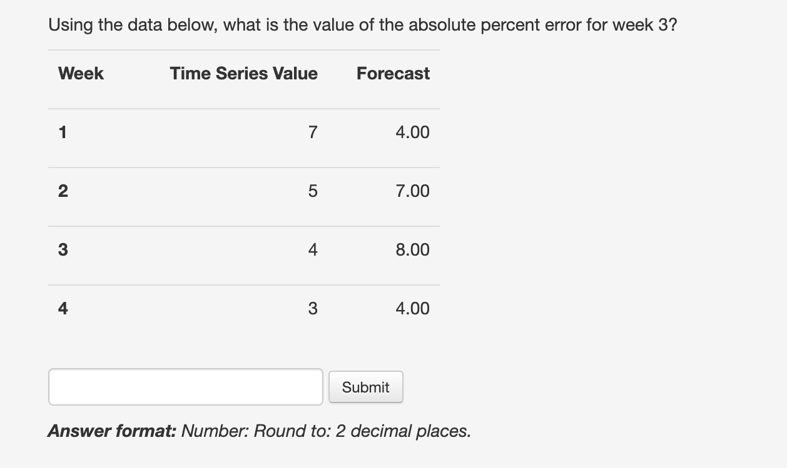Select the Week column header
Viewport: 787px width, 470px height.
80,73
